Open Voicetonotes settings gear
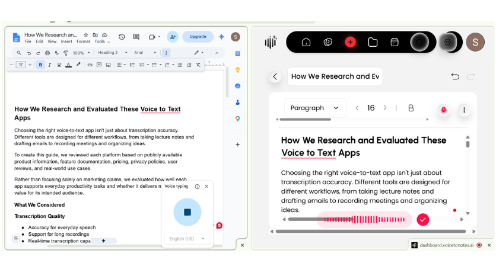The image size is (496, 279). point(447,42)
